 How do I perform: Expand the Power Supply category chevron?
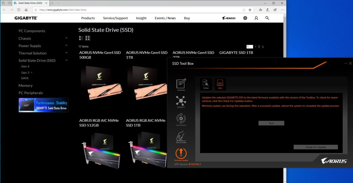tap(67, 45)
